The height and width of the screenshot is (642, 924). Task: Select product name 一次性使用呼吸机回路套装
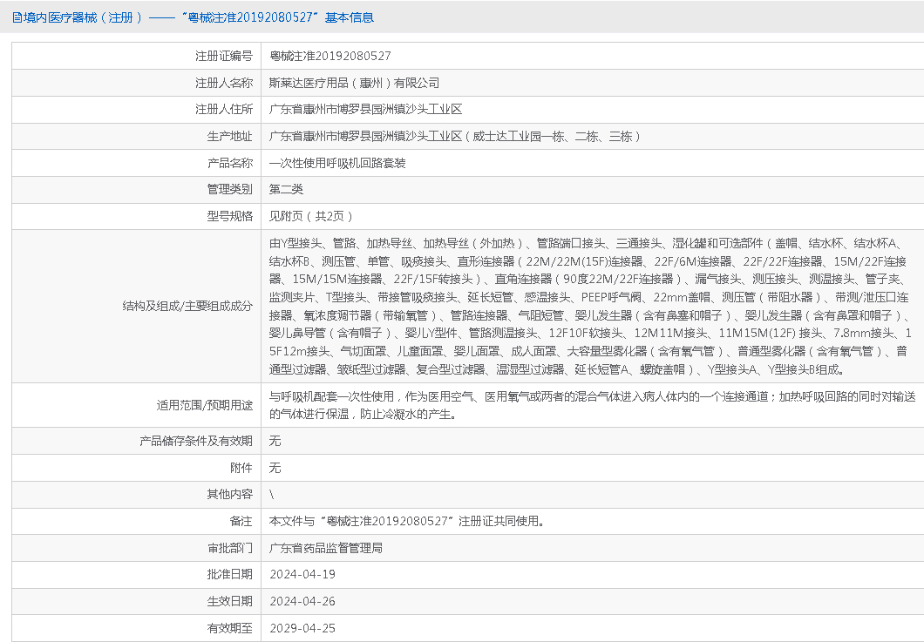pos(337,163)
